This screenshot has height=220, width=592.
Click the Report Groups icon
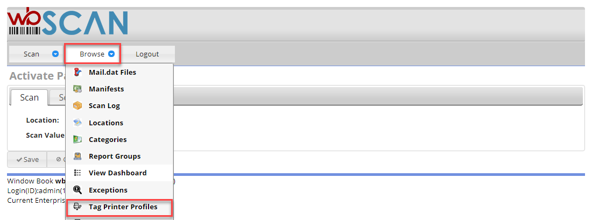tap(77, 156)
